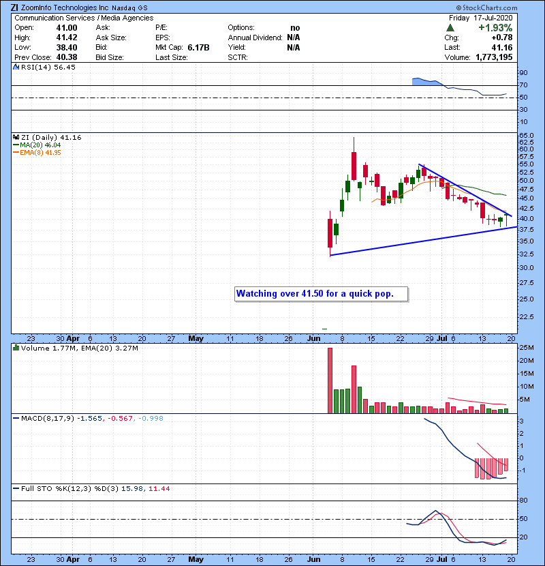Image resolution: width=545 pixels, height=566 pixels.
Task: Click the +1.93% percent change
Action: (x=495, y=28)
